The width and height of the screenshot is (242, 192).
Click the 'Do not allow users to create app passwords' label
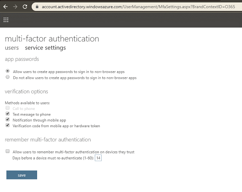point(75,78)
